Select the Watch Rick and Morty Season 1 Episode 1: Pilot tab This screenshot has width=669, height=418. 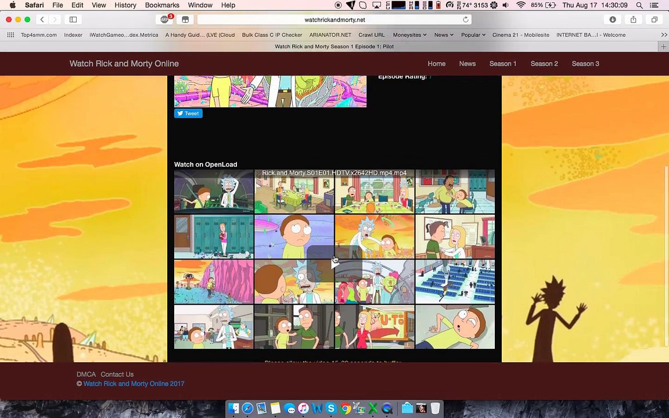334,46
